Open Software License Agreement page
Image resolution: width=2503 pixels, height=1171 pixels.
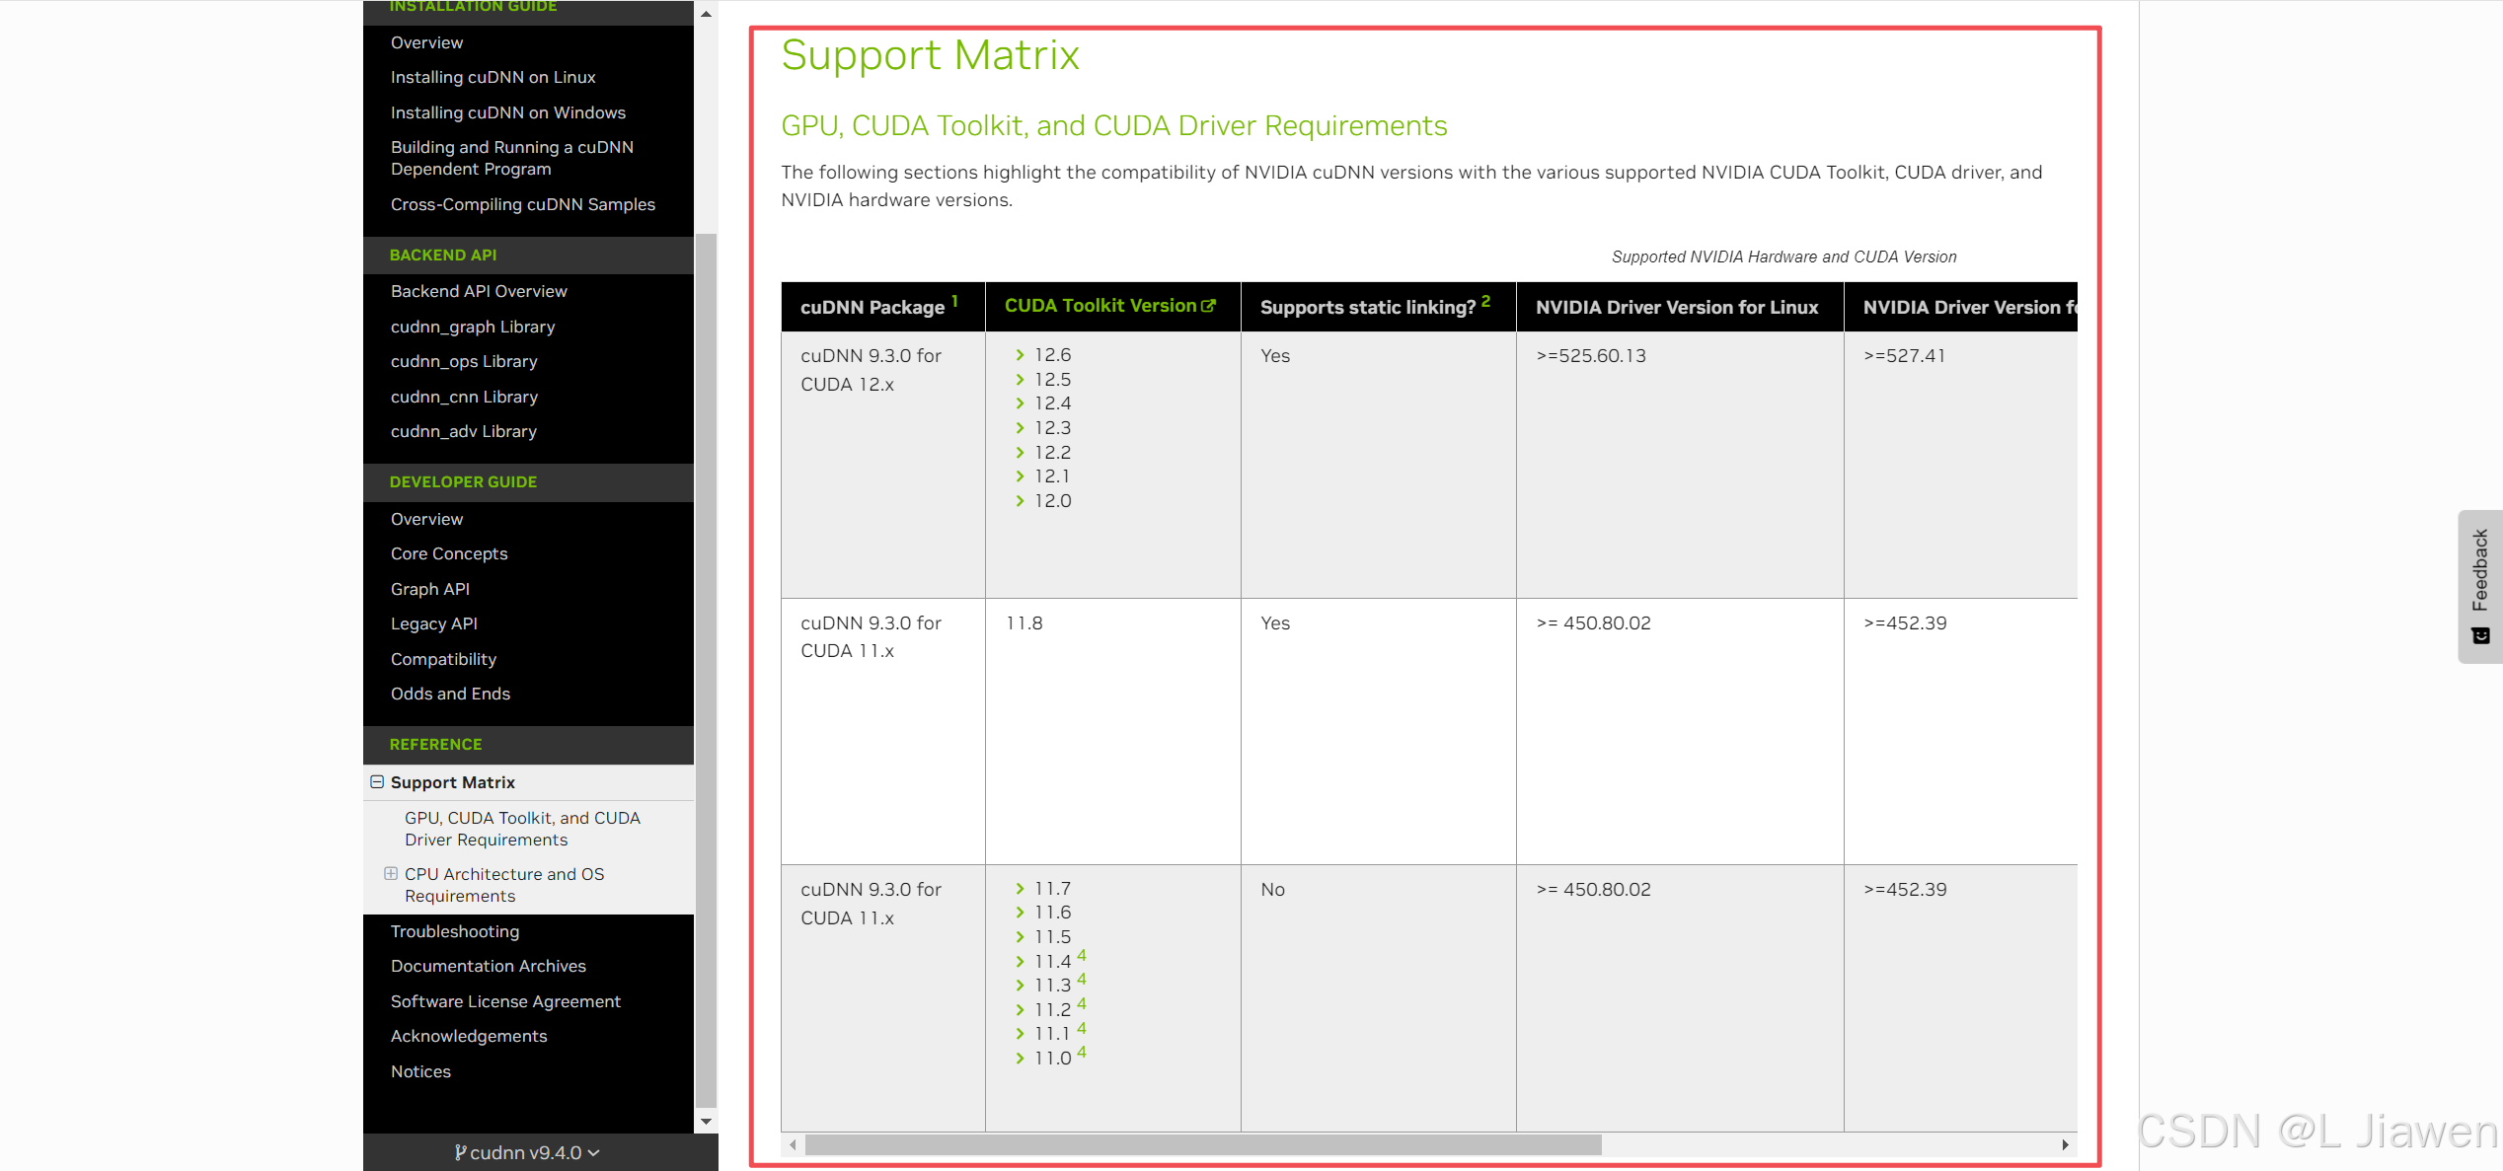pyautogui.click(x=505, y=1001)
